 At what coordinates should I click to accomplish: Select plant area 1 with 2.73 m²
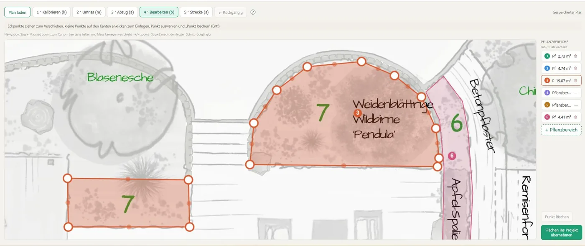point(561,56)
